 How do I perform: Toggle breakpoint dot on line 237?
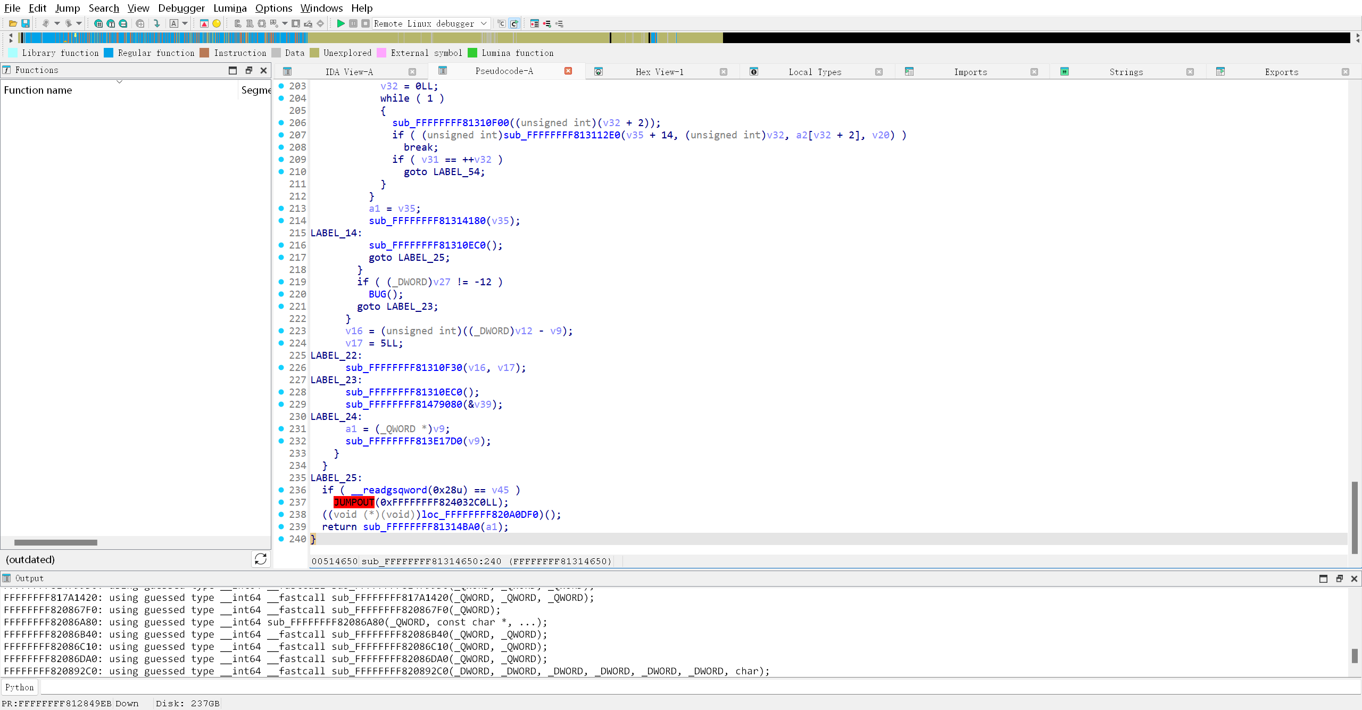pos(281,502)
